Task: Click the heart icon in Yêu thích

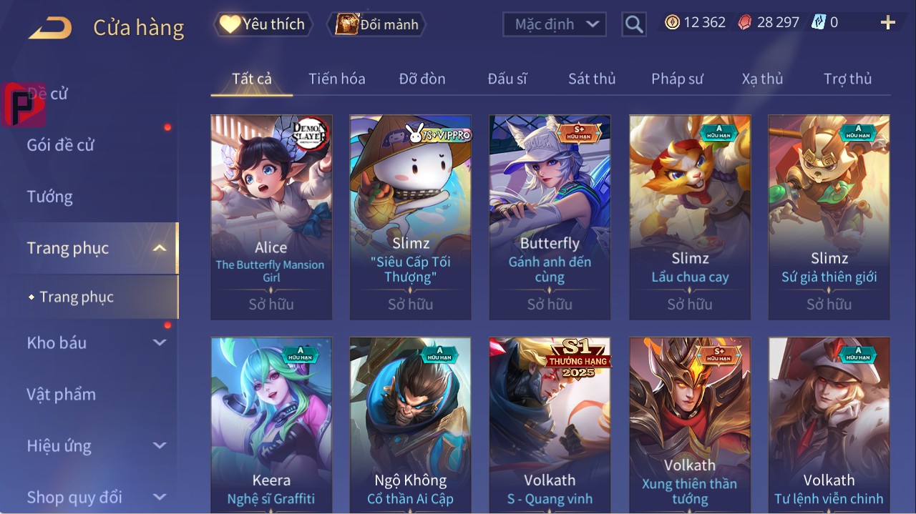Action: [230, 24]
